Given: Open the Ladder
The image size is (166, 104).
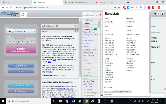Looking at the screenshot, I should coord(21,71).
